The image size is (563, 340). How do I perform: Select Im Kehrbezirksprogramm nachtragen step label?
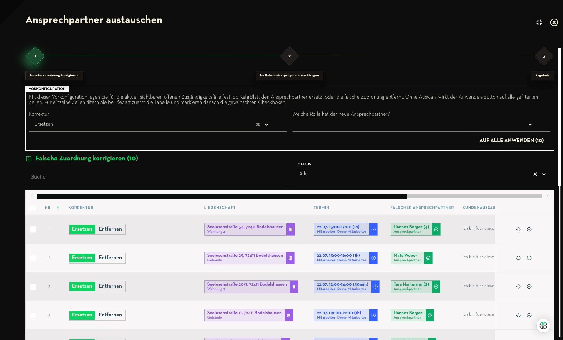click(290, 76)
